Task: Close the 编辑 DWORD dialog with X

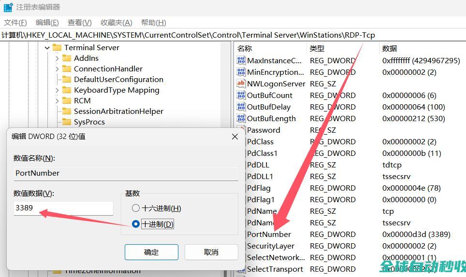Action: (x=235, y=137)
